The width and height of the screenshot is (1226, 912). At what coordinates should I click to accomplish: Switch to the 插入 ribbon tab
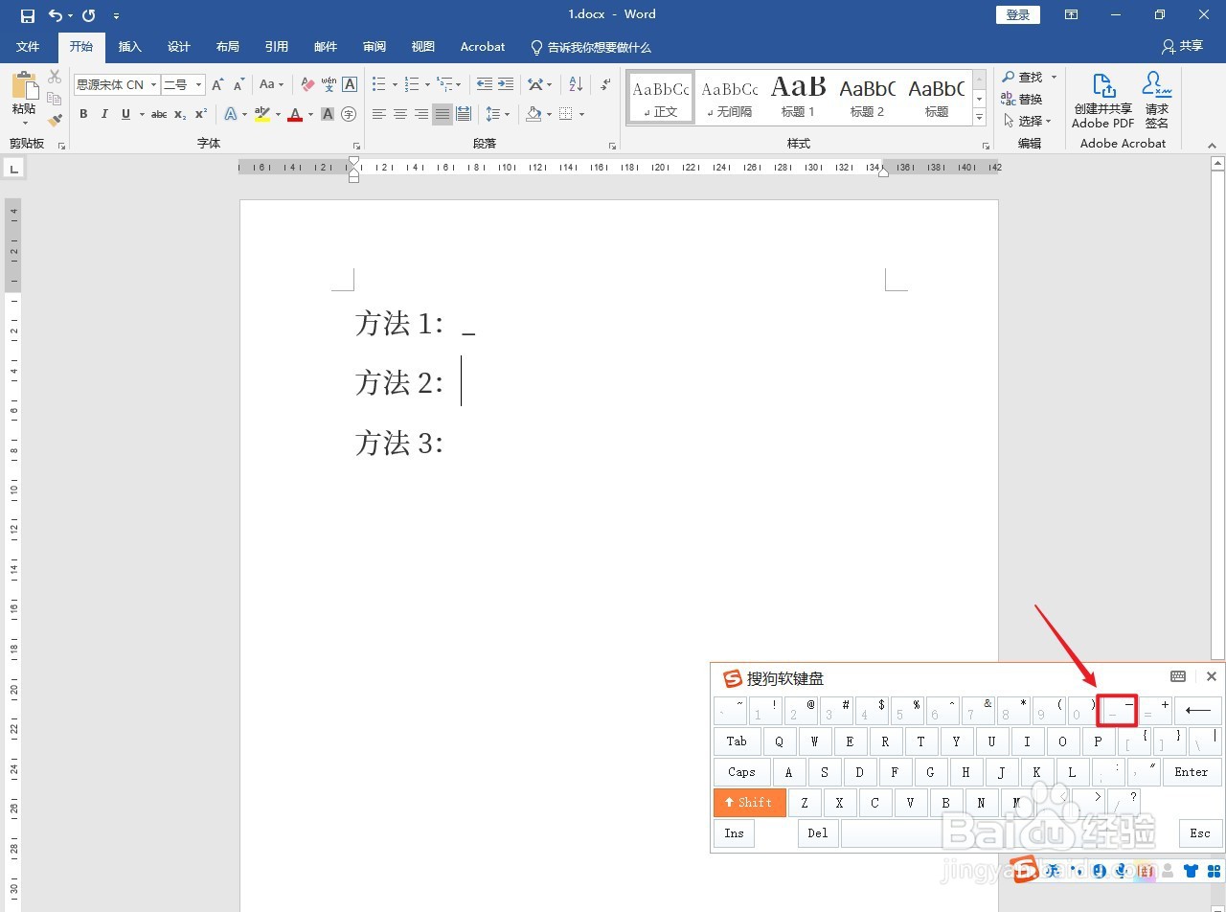pyautogui.click(x=129, y=46)
